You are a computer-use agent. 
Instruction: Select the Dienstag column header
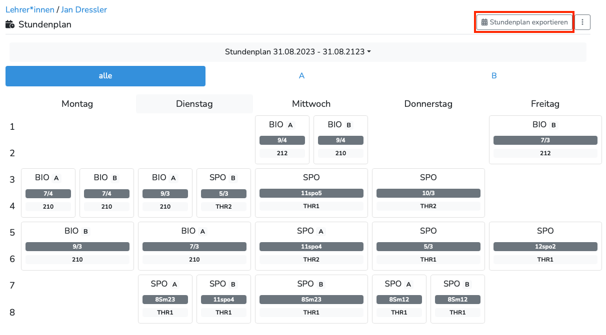pyautogui.click(x=194, y=104)
